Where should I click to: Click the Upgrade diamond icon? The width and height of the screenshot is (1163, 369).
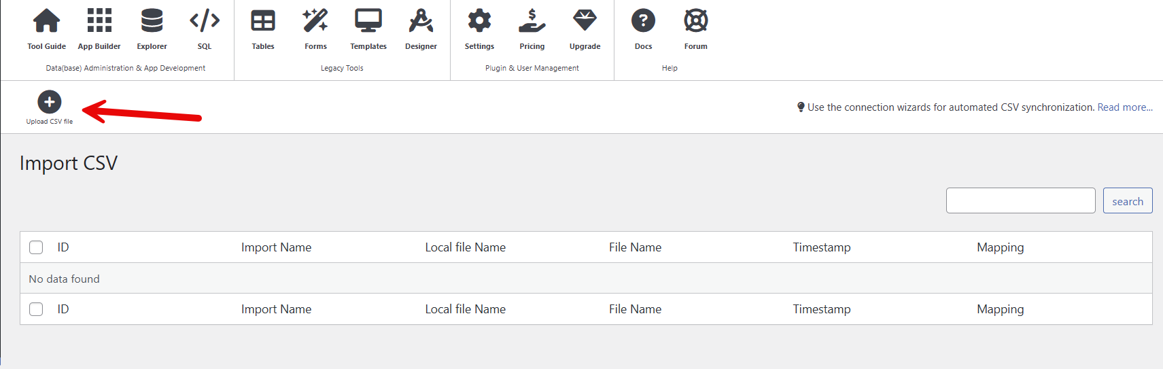point(585,21)
